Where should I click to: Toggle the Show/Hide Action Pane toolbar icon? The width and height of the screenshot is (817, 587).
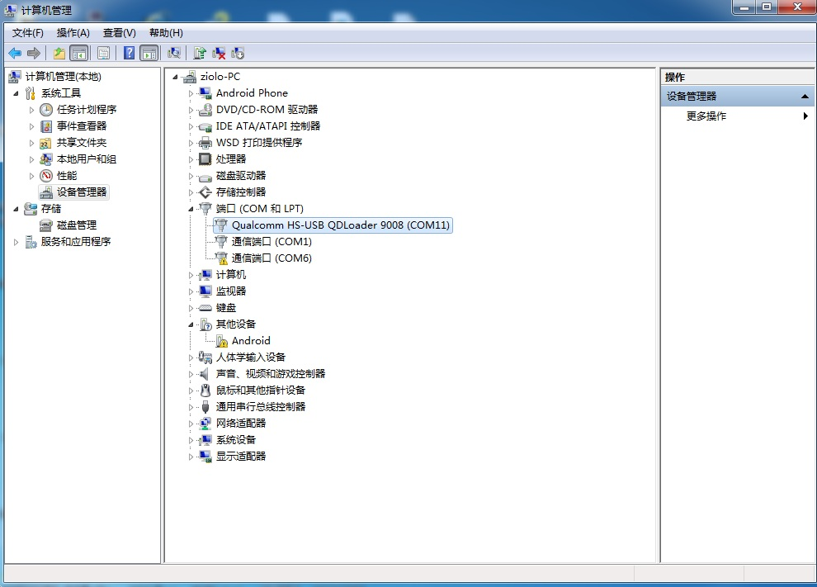tap(149, 53)
